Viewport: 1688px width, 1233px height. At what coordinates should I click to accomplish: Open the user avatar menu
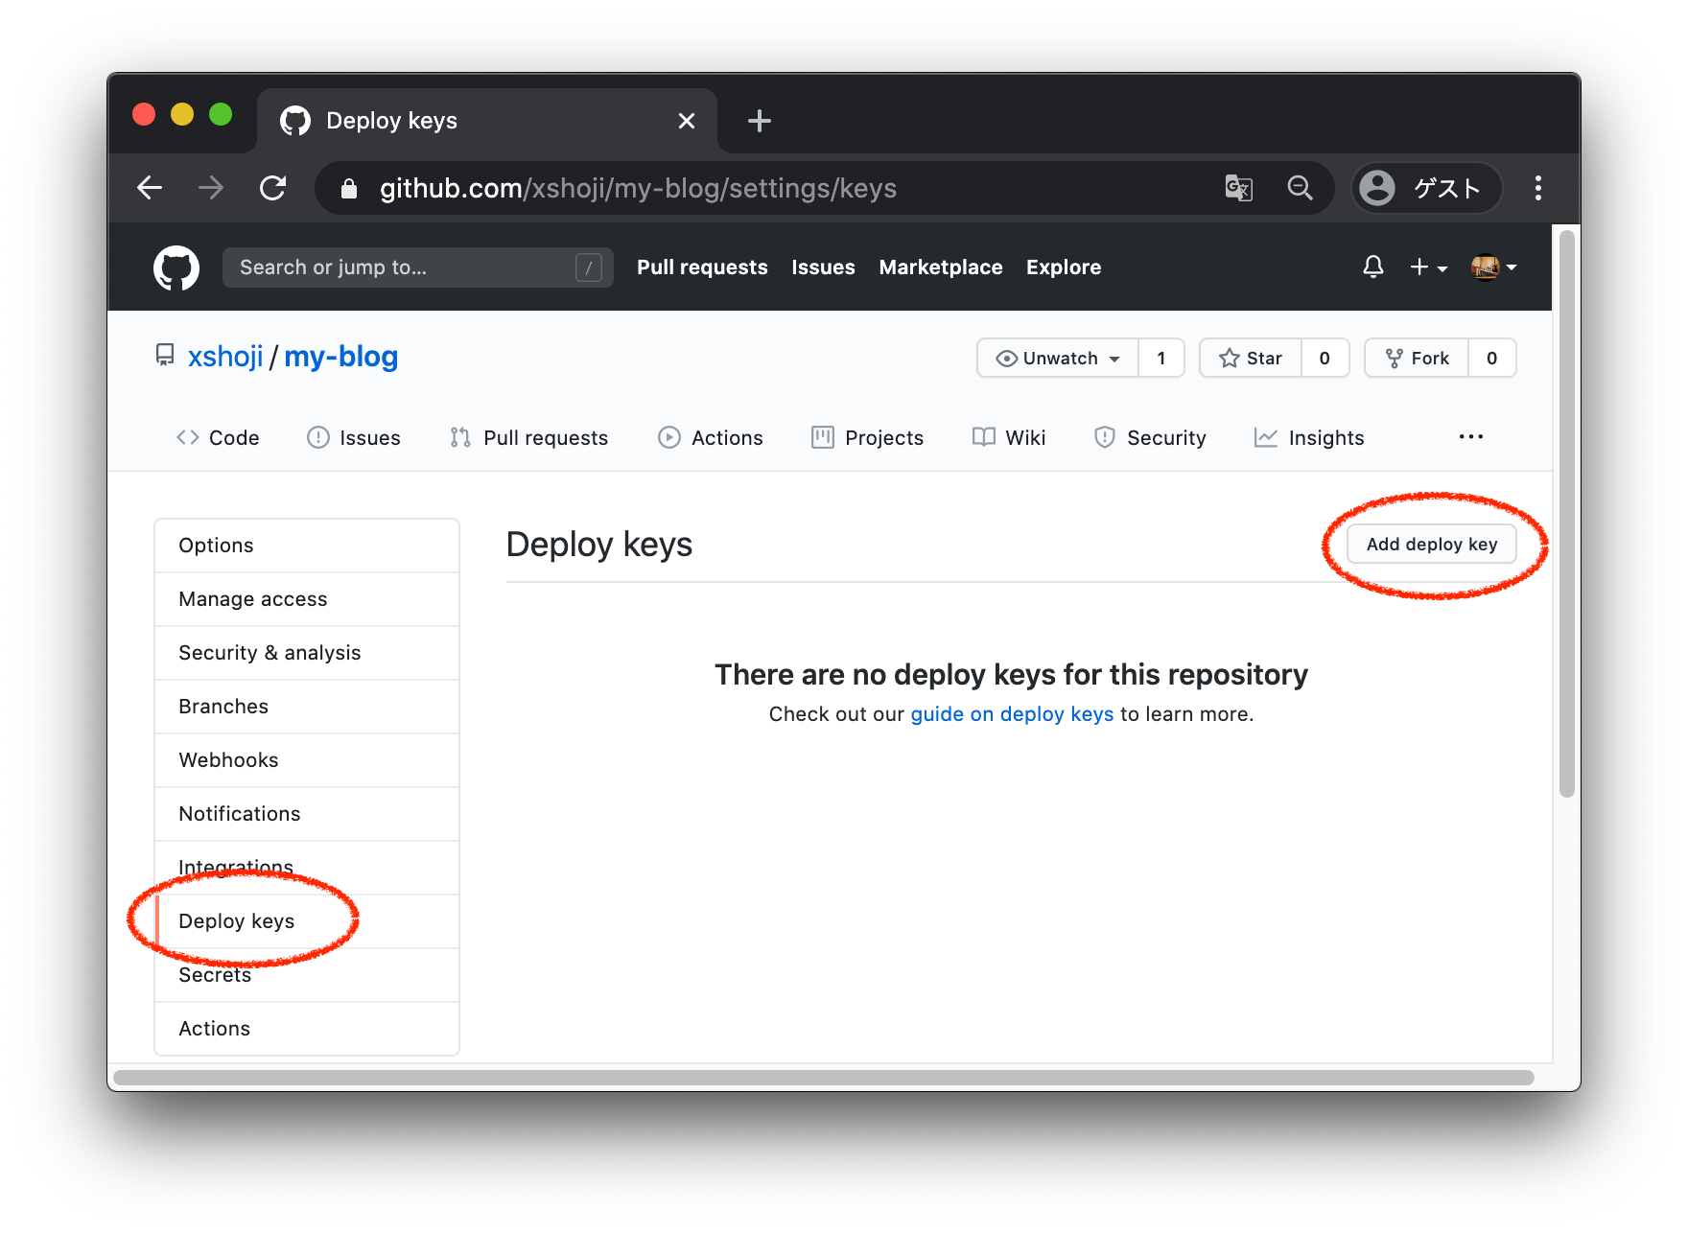(1492, 268)
